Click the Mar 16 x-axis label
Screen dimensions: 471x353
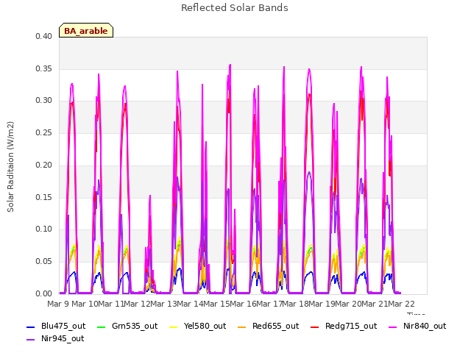(x=244, y=304)
